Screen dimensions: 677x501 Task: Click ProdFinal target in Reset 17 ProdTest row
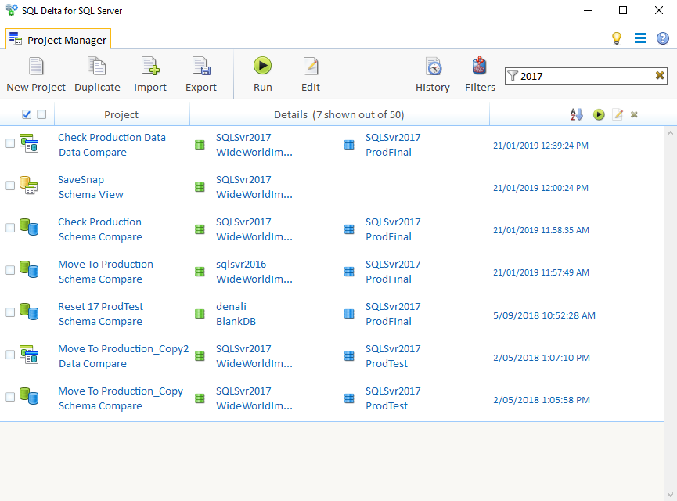(388, 321)
